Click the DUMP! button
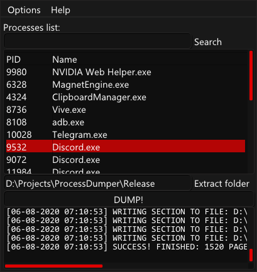Viewport: 257px width, 272px height. click(x=128, y=199)
